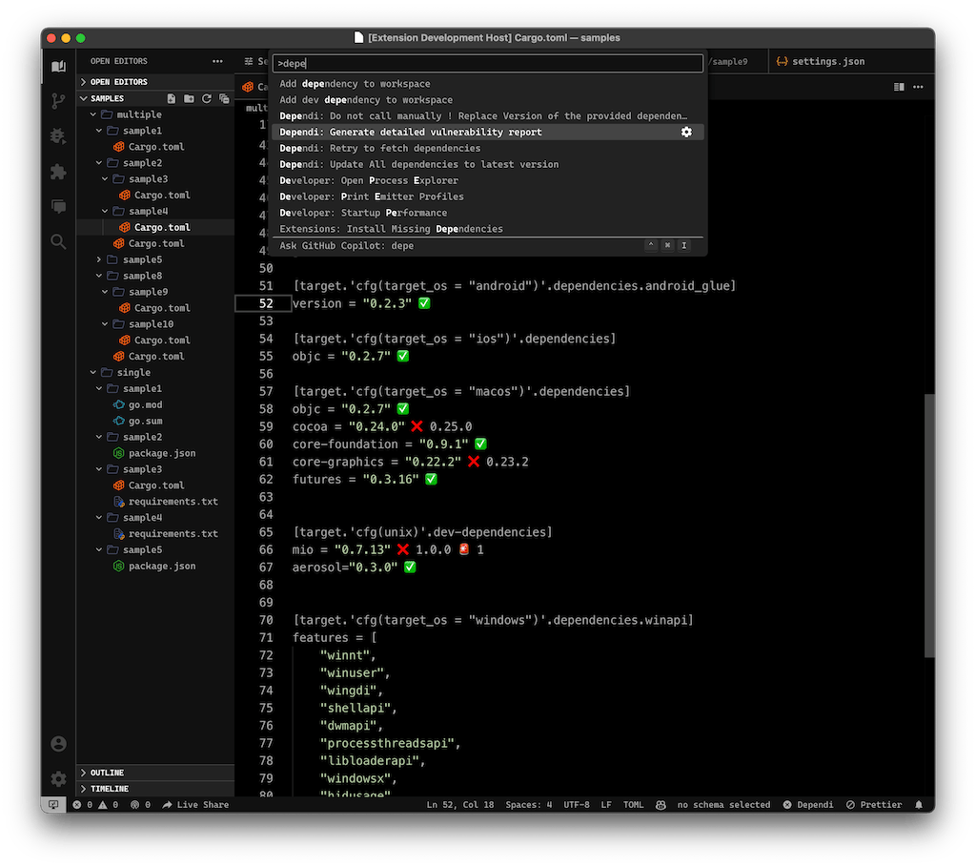
Task: Open Copilot status icon in status bar
Action: (x=661, y=805)
